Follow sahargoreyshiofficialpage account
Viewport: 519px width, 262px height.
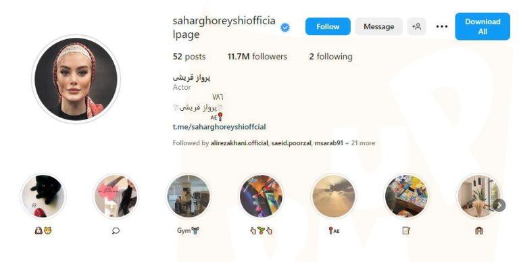coord(328,26)
